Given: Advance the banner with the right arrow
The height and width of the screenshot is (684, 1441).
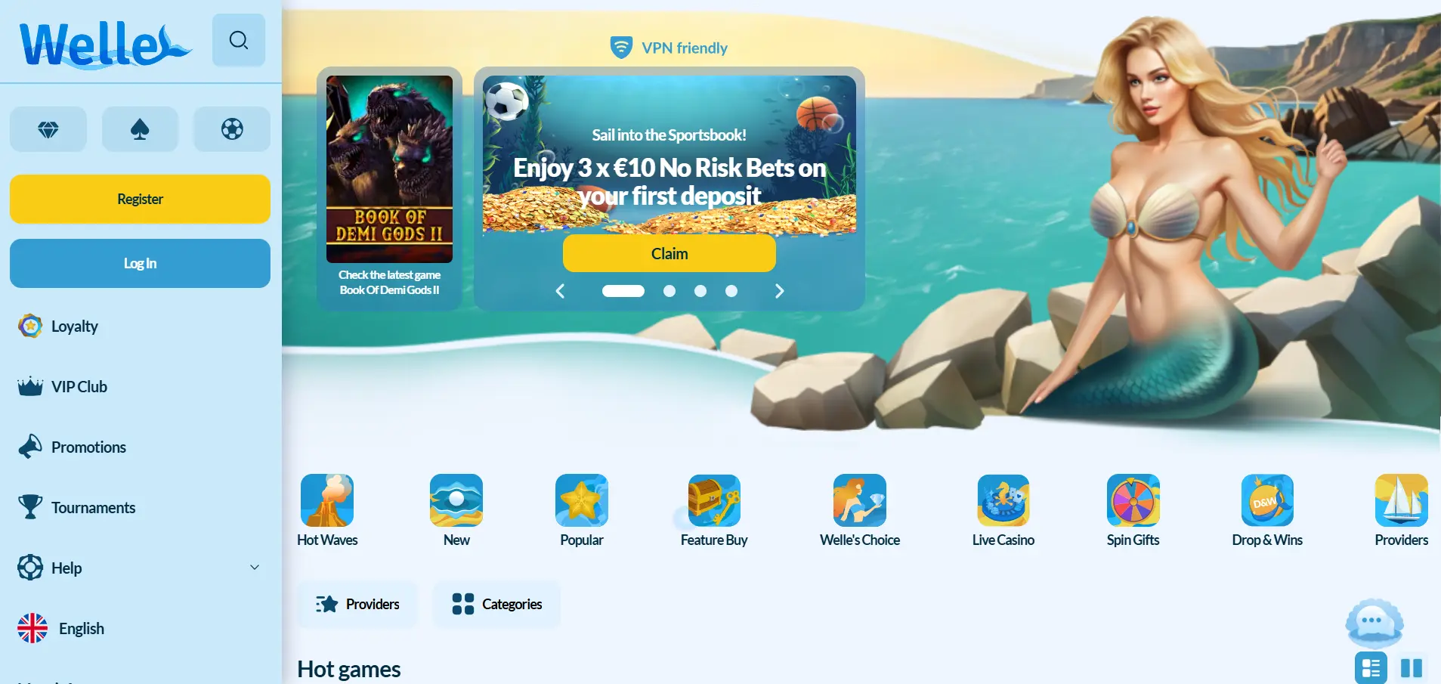Looking at the screenshot, I should (779, 290).
